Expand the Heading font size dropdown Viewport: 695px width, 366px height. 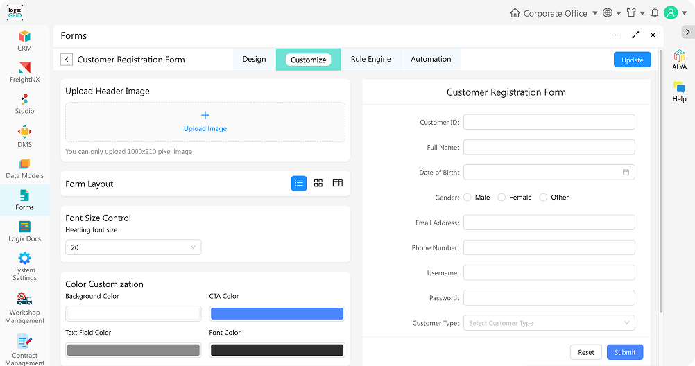pos(133,247)
